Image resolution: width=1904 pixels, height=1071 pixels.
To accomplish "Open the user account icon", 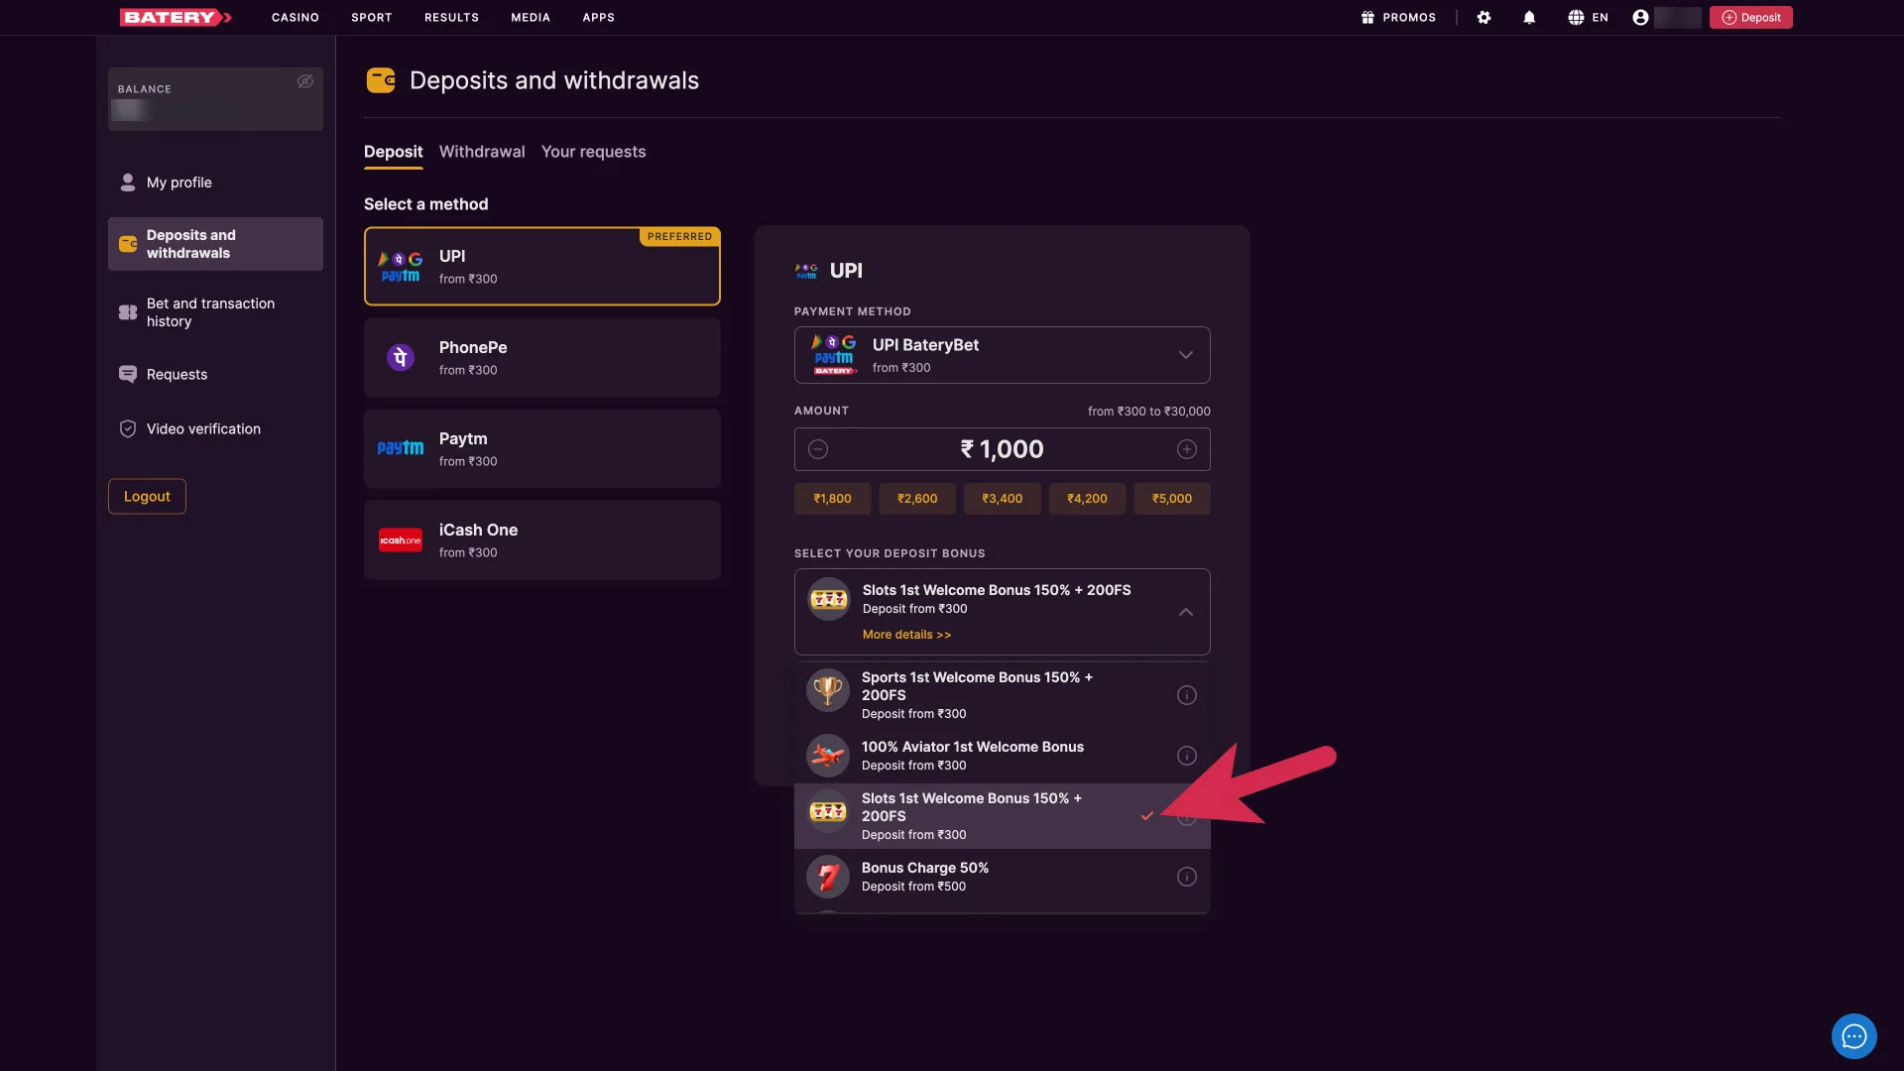I will pos(1640,17).
